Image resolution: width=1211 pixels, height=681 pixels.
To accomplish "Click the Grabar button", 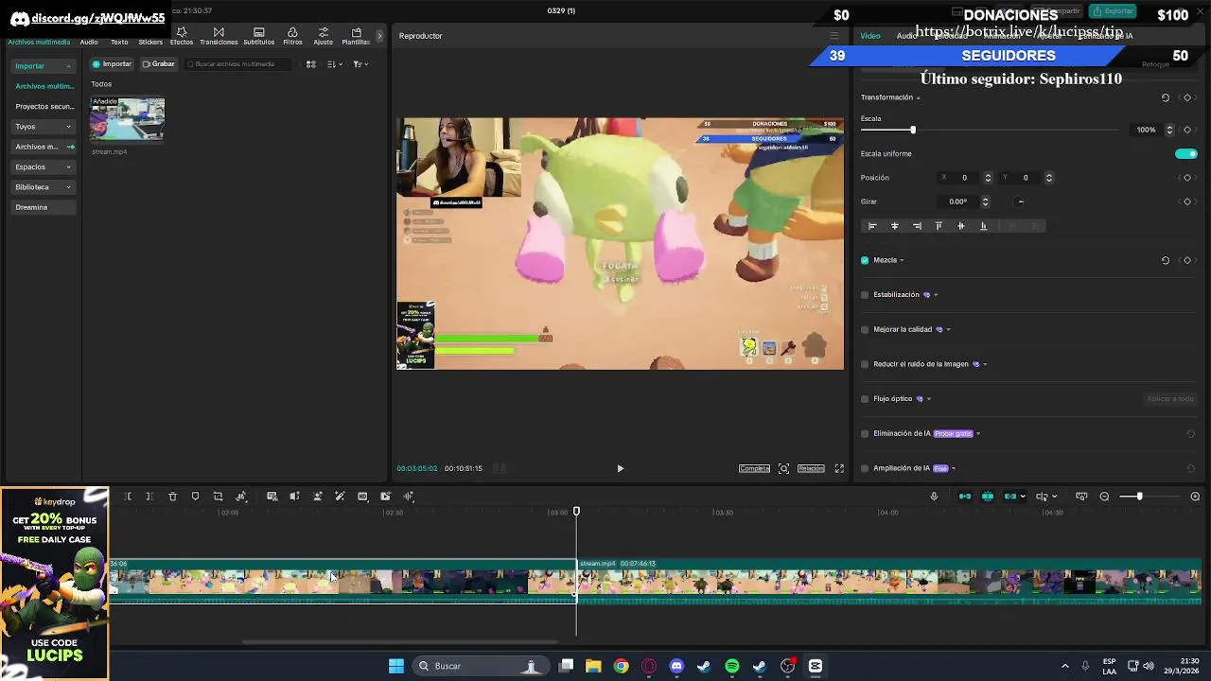I will (x=158, y=64).
